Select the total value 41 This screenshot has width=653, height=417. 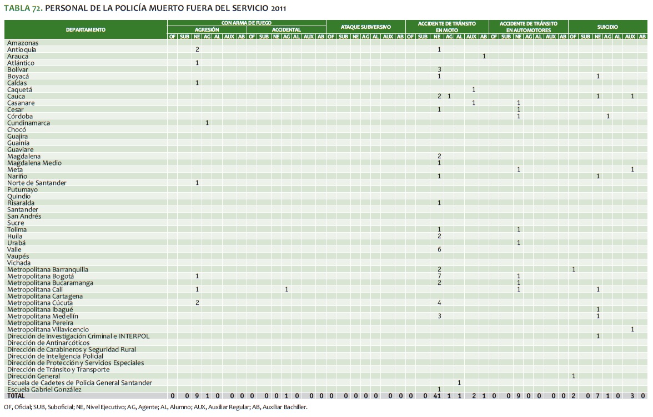(x=438, y=396)
